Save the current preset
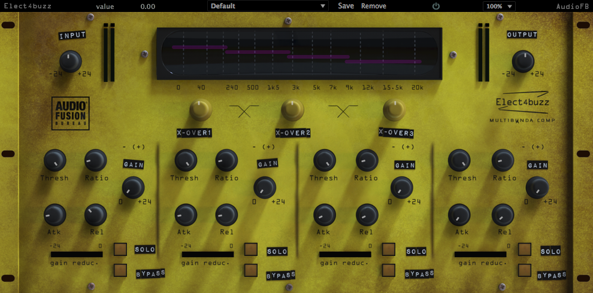Viewport: 593px width, 293px height. point(346,6)
